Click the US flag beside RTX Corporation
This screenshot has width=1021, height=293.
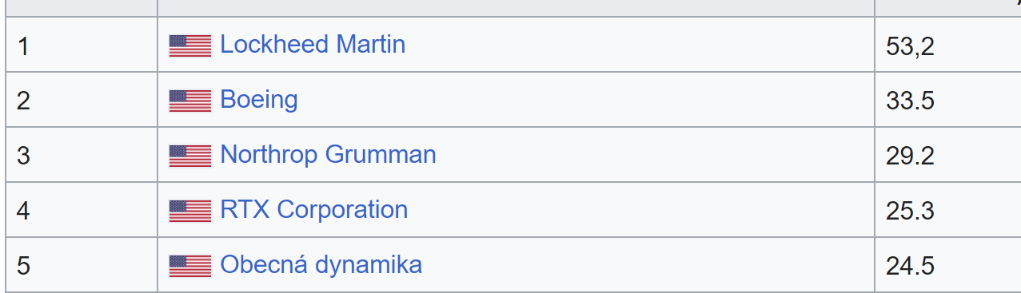(190, 211)
